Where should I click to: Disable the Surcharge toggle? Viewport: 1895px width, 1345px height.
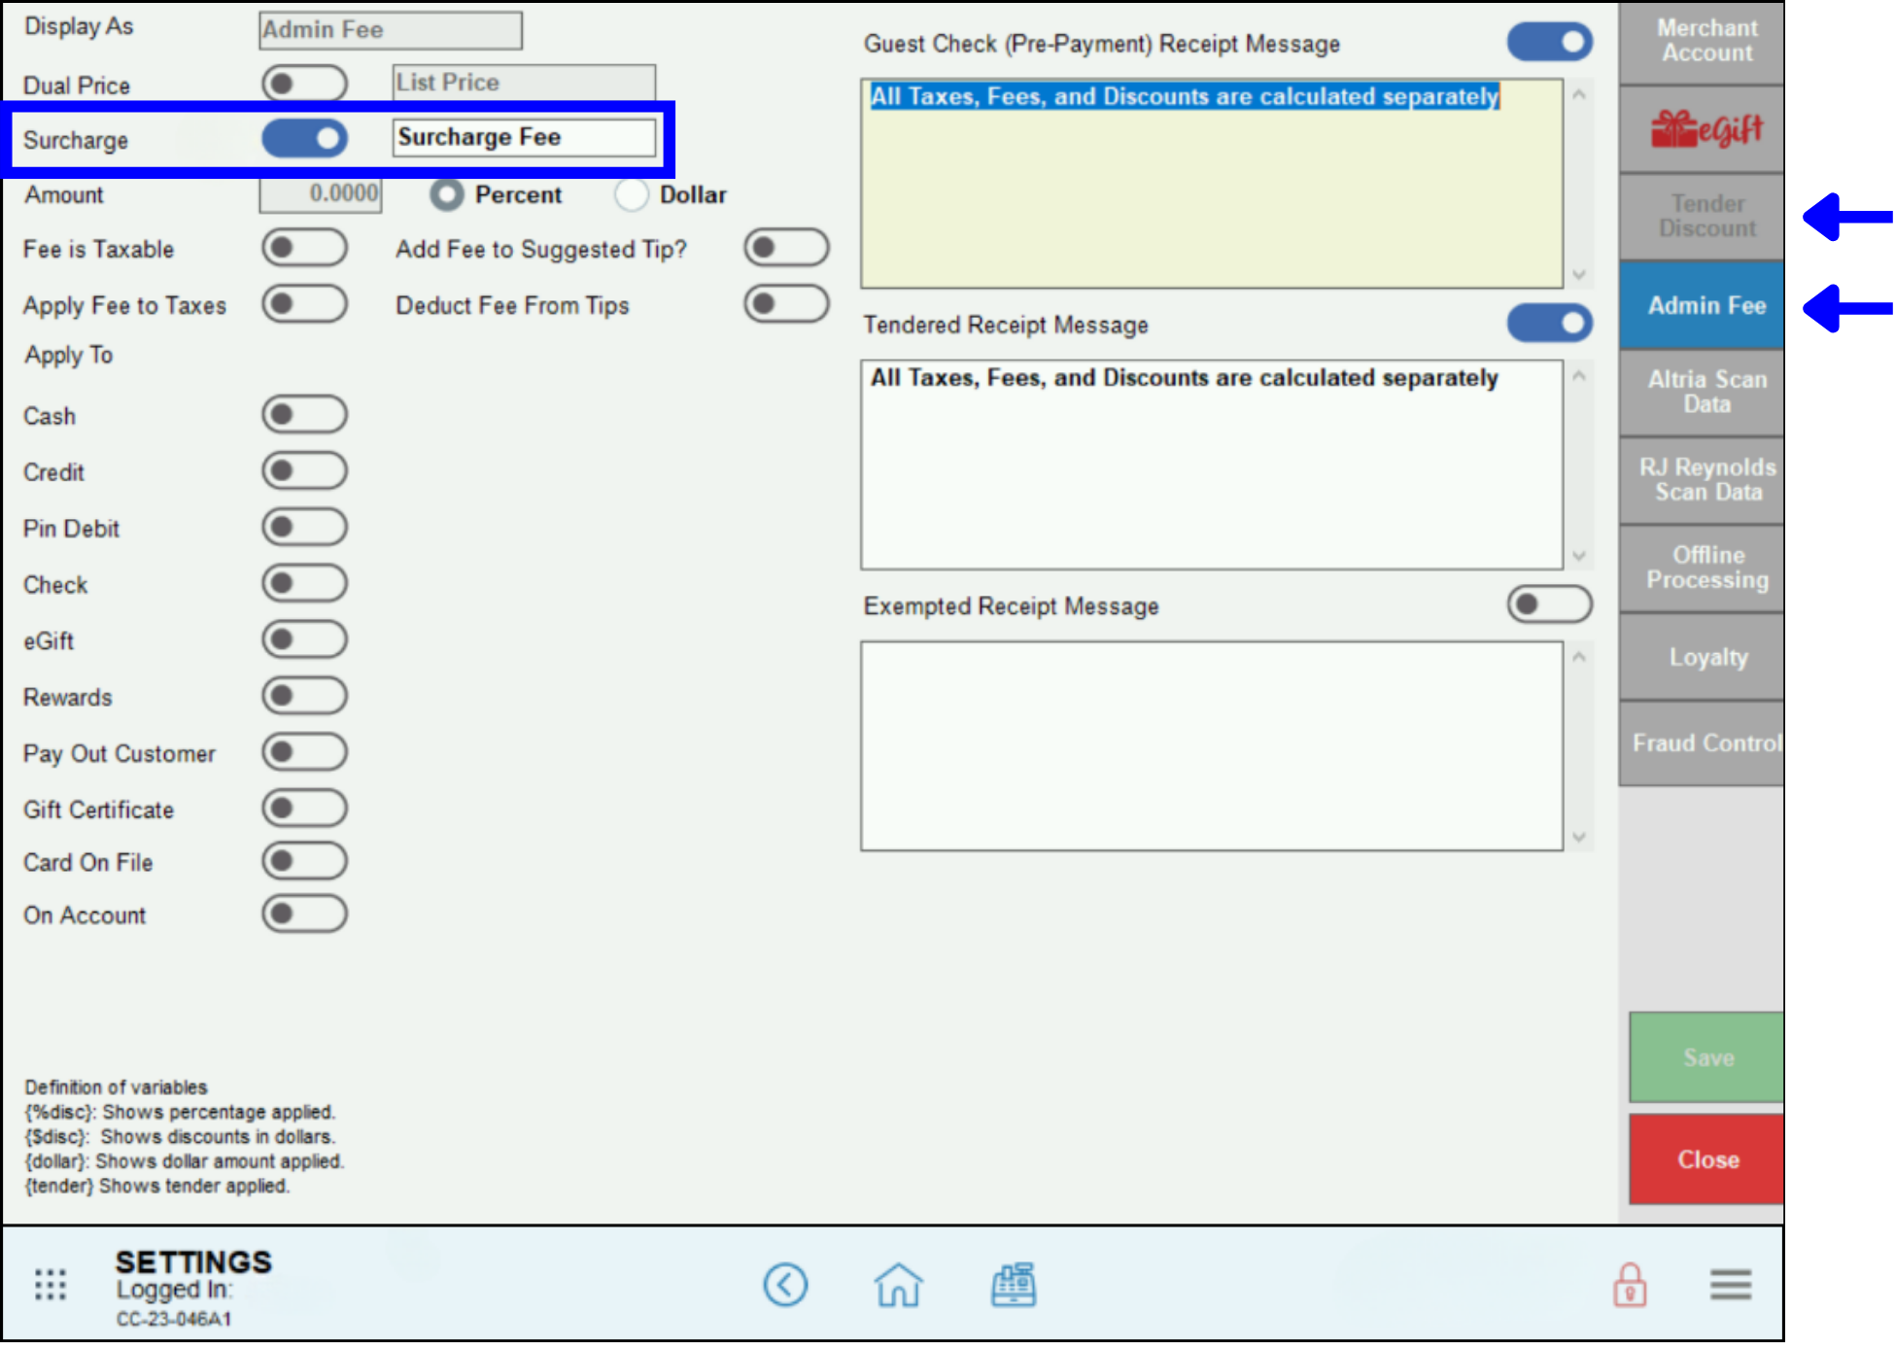(304, 138)
